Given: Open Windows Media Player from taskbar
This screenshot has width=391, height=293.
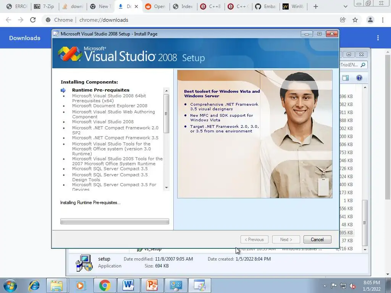Looking at the screenshot, I should (x=80, y=285).
